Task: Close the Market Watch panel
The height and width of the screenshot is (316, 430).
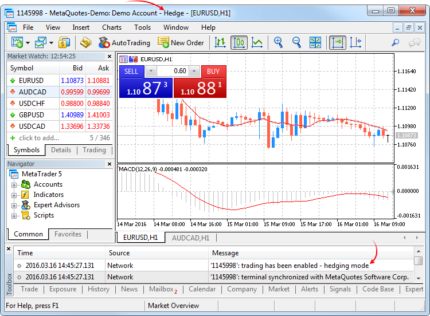Action: (110, 57)
